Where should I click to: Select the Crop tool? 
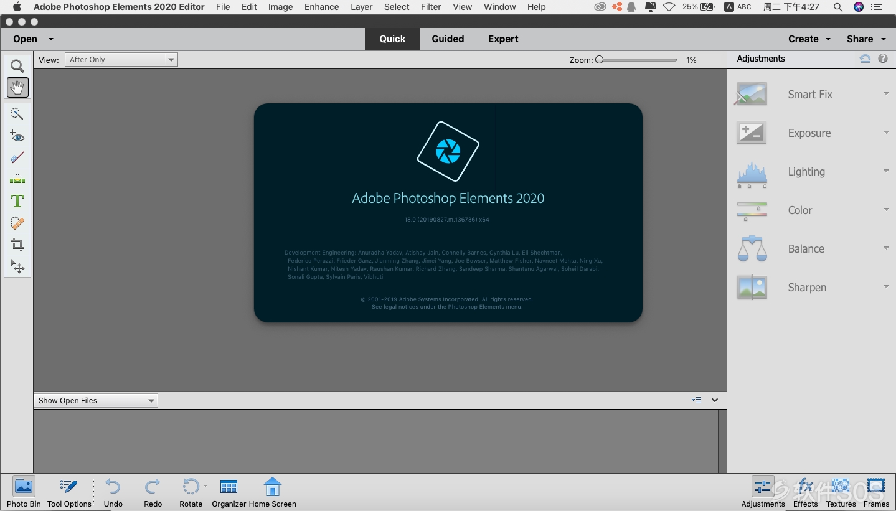(x=17, y=245)
